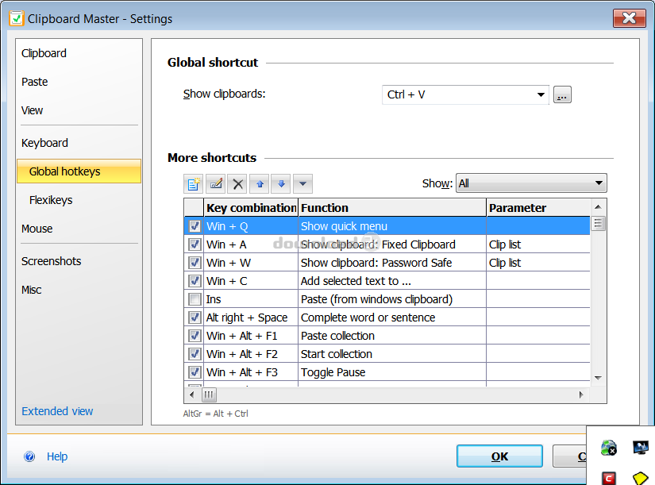Click the horizontal scrollbar thumb under list
Viewport: 655px width, 485px height.
210,395
